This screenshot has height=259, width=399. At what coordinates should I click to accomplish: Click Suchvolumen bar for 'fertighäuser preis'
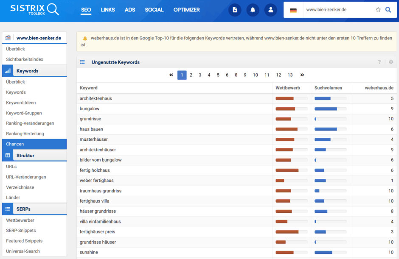click(330, 232)
